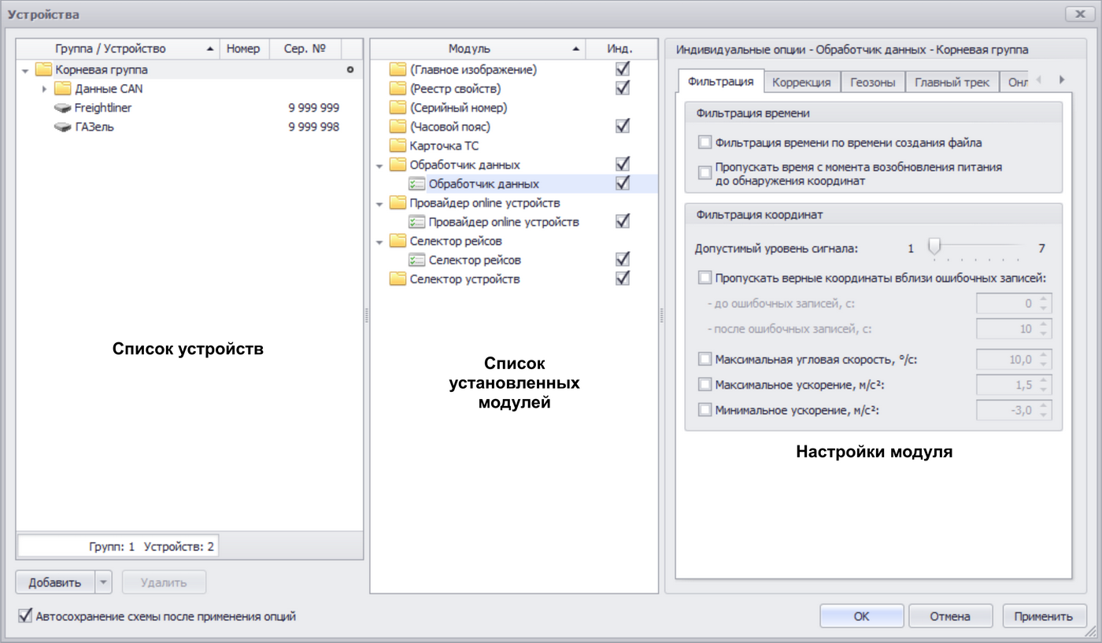Viewport: 1102px width, 643px height.
Task: Click the Карточка ТС folder icon
Action: coord(398,146)
